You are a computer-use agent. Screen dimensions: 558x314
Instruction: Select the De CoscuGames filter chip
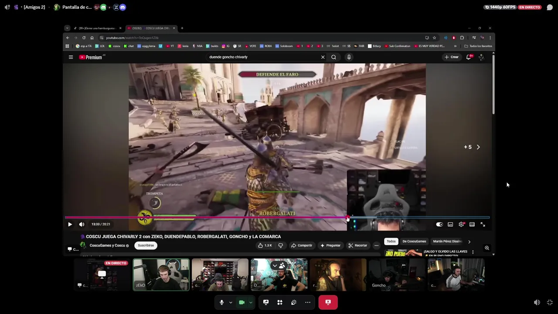pos(414,241)
